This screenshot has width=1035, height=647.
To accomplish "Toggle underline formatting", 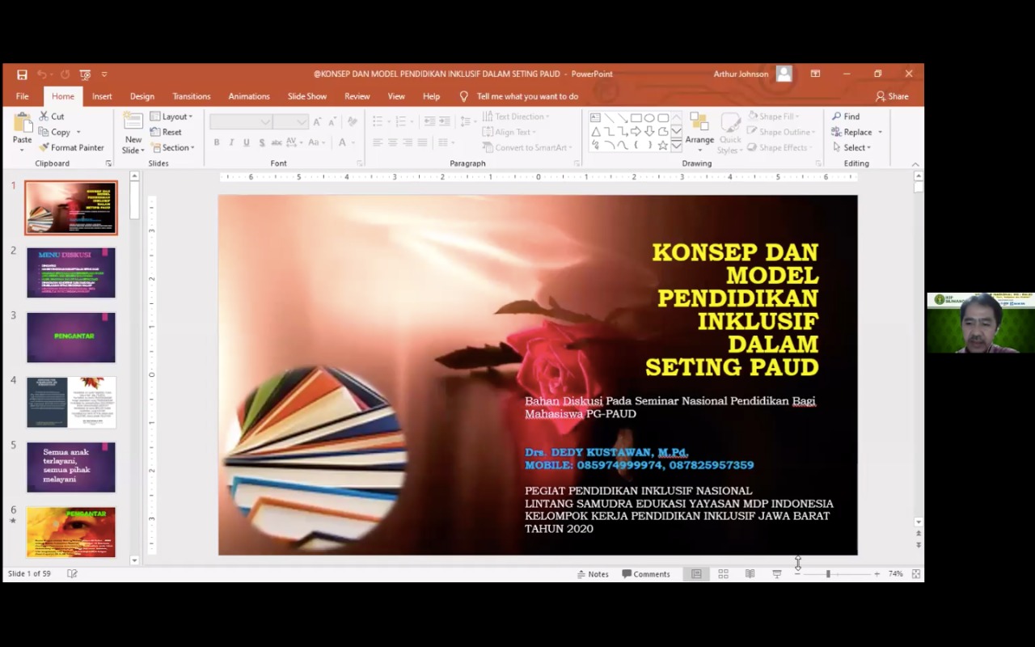I will tap(246, 142).
